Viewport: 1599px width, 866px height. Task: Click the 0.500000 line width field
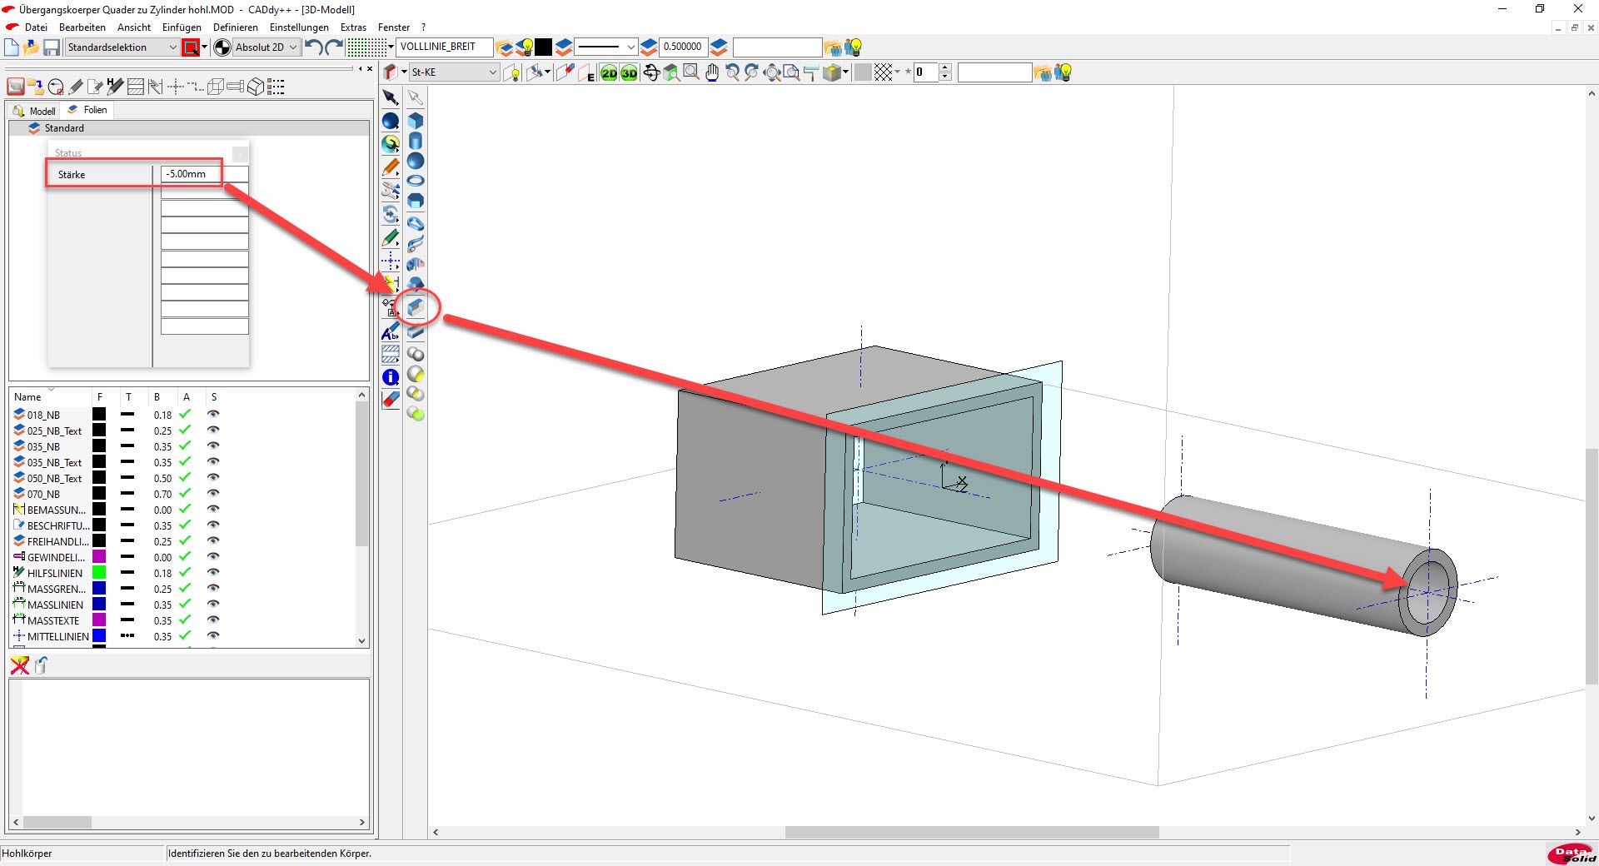(x=682, y=47)
